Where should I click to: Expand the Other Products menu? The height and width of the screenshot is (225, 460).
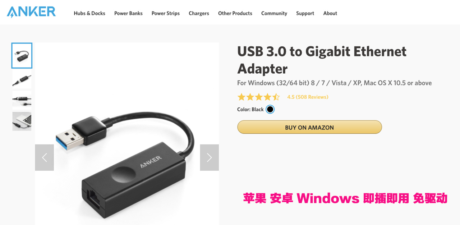[235, 13]
